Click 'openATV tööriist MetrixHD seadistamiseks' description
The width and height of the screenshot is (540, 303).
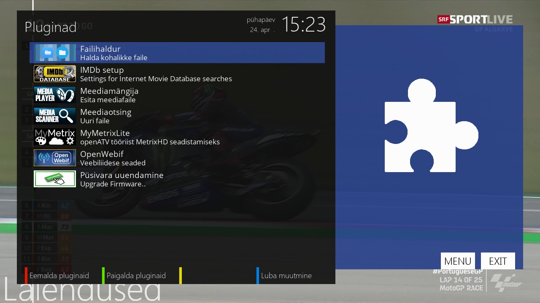tap(150, 142)
